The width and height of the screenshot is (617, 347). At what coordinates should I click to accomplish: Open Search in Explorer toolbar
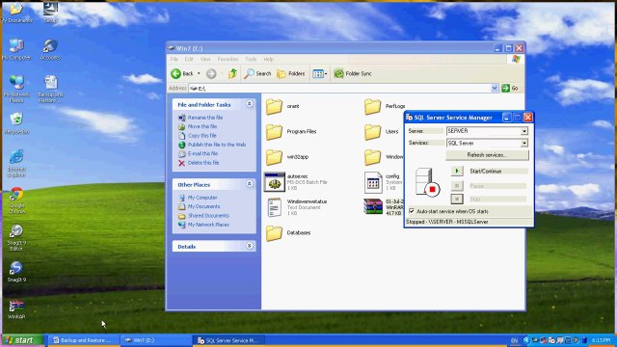click(x=257, y=73)
